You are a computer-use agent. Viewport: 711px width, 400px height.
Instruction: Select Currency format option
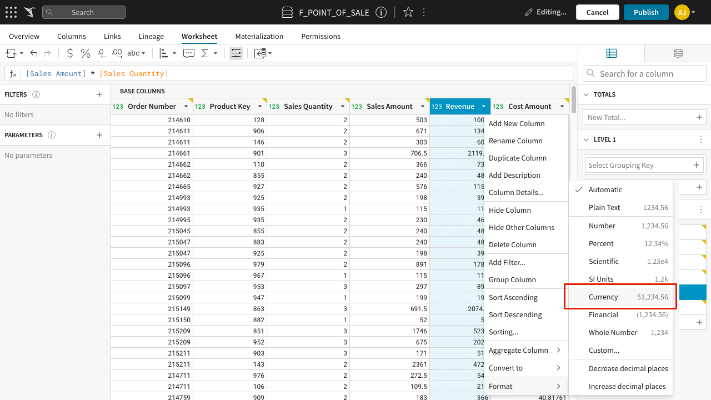(x=620, y=297)
